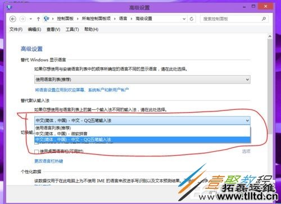
Task: Navigate to 所有控制面板项 breadcrumb
Action: 96,18
